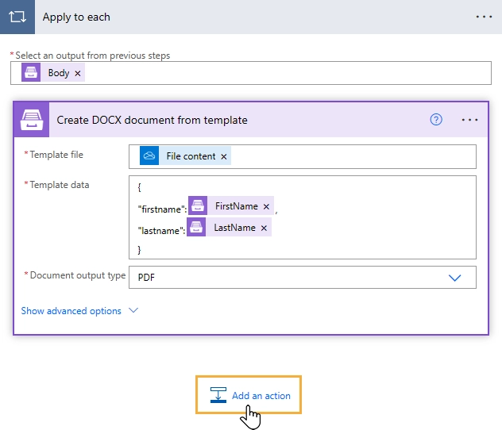Click the Create DOCX document action icon
502x430 pixels.
point(32,120)
